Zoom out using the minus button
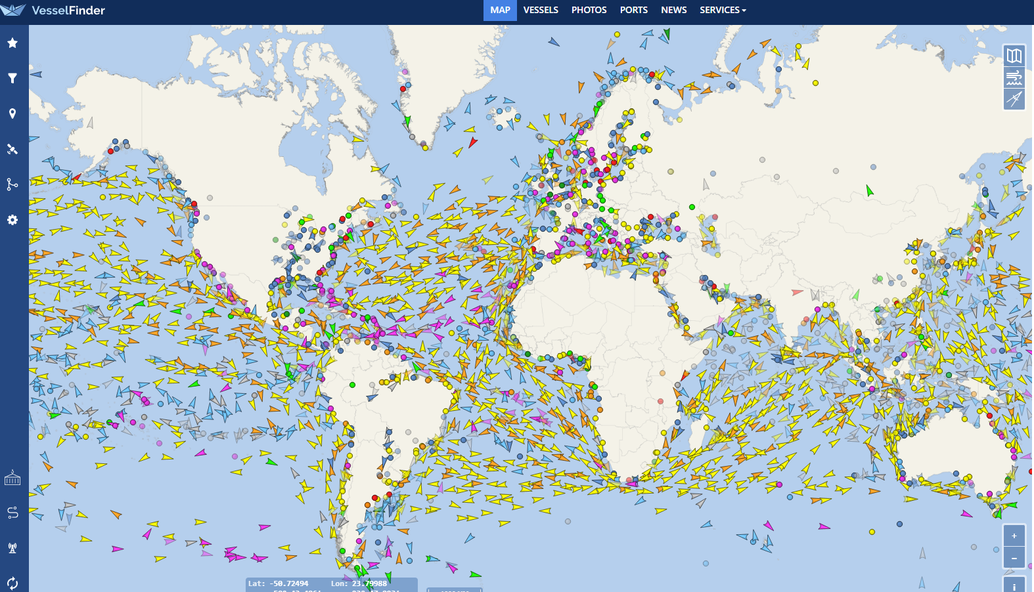Screen dimensions: 1034x592 pyautogui.click(x=1014, y=558)
